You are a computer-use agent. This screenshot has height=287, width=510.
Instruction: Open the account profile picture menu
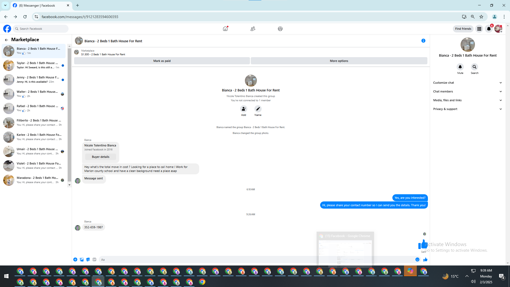point(498,29)
